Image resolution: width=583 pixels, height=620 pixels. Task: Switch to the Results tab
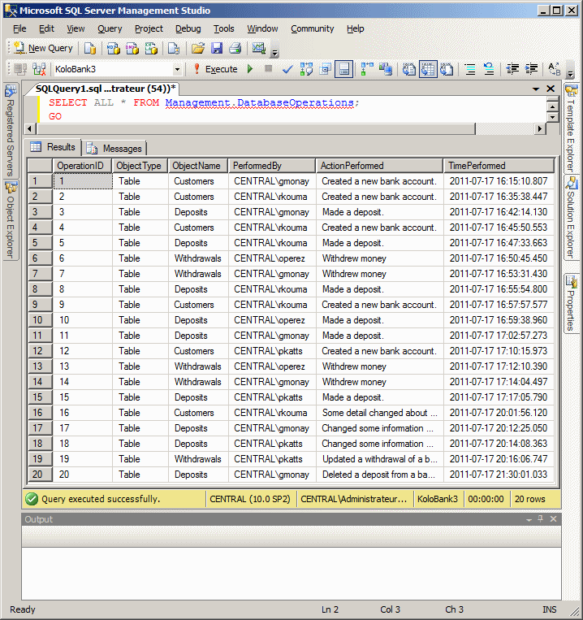tap(54, 147)
